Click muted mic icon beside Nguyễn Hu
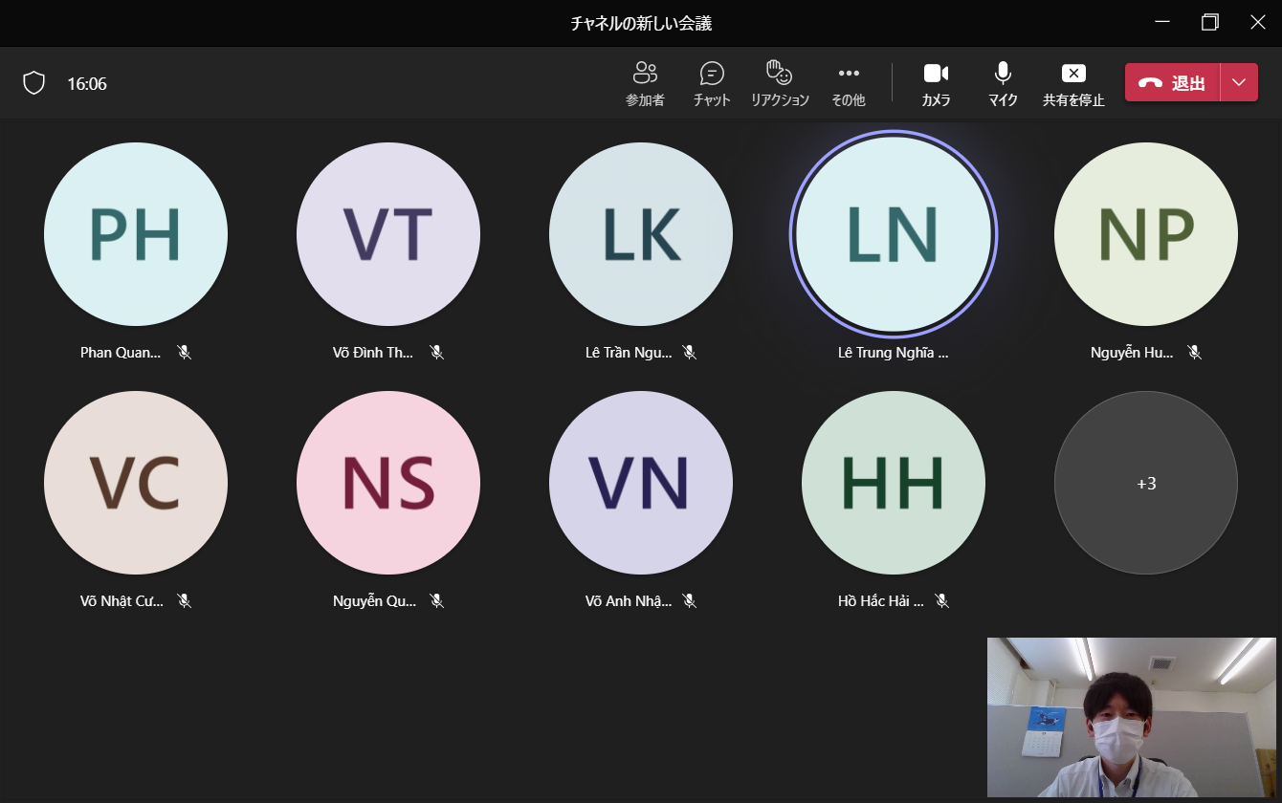Image resolution: width=1282 pixels, height=803 pixels. 1194,353
